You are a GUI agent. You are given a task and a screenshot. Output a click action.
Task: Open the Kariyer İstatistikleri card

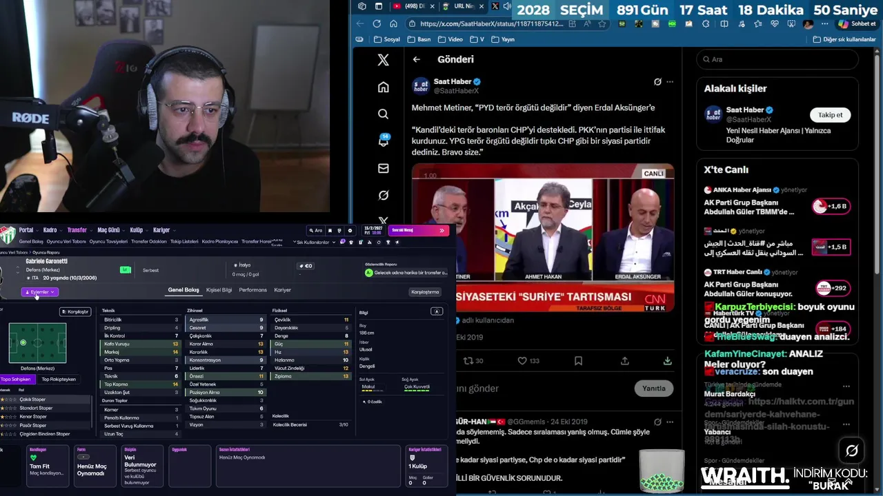[x=426, y=466]
